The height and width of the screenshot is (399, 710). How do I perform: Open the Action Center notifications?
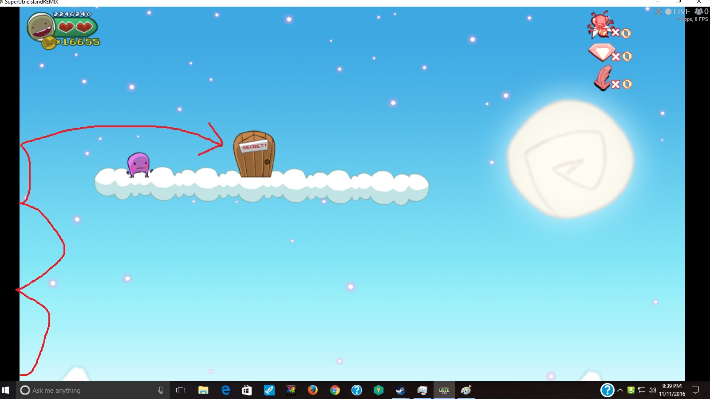coord(695,390)
